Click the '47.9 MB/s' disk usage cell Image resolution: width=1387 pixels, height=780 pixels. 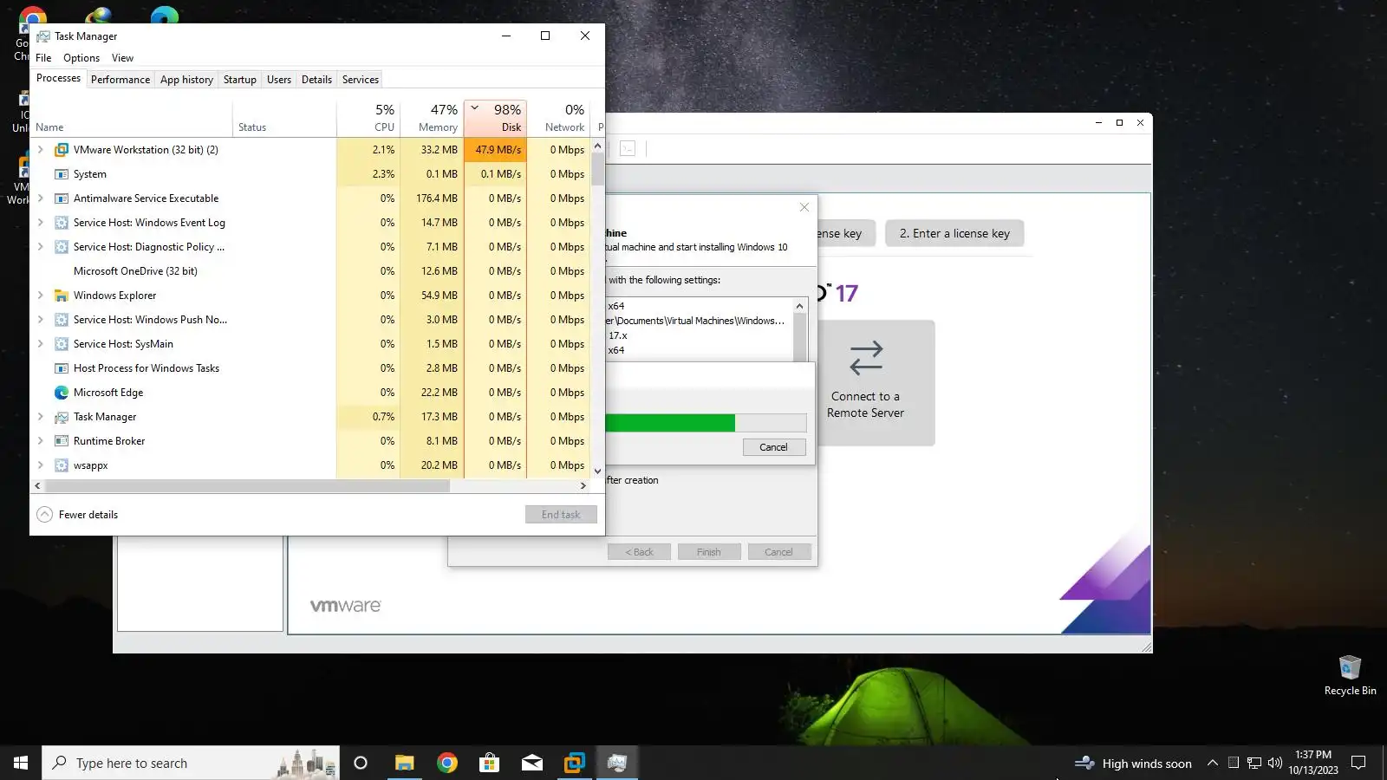point(496,150)
